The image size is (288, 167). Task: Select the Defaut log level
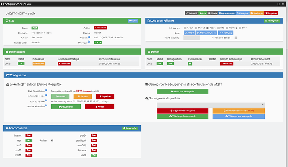click(196, 28)
